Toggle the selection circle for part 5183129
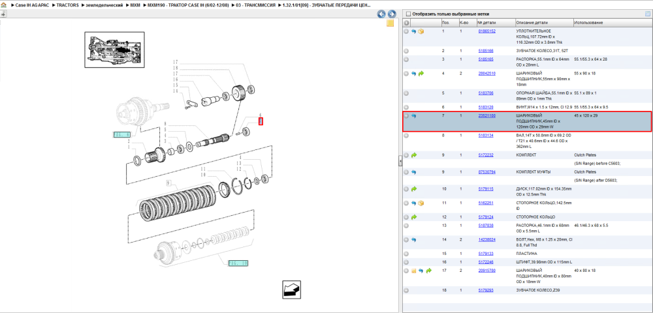This screenshot has height=313, width=653. (406, 107)
